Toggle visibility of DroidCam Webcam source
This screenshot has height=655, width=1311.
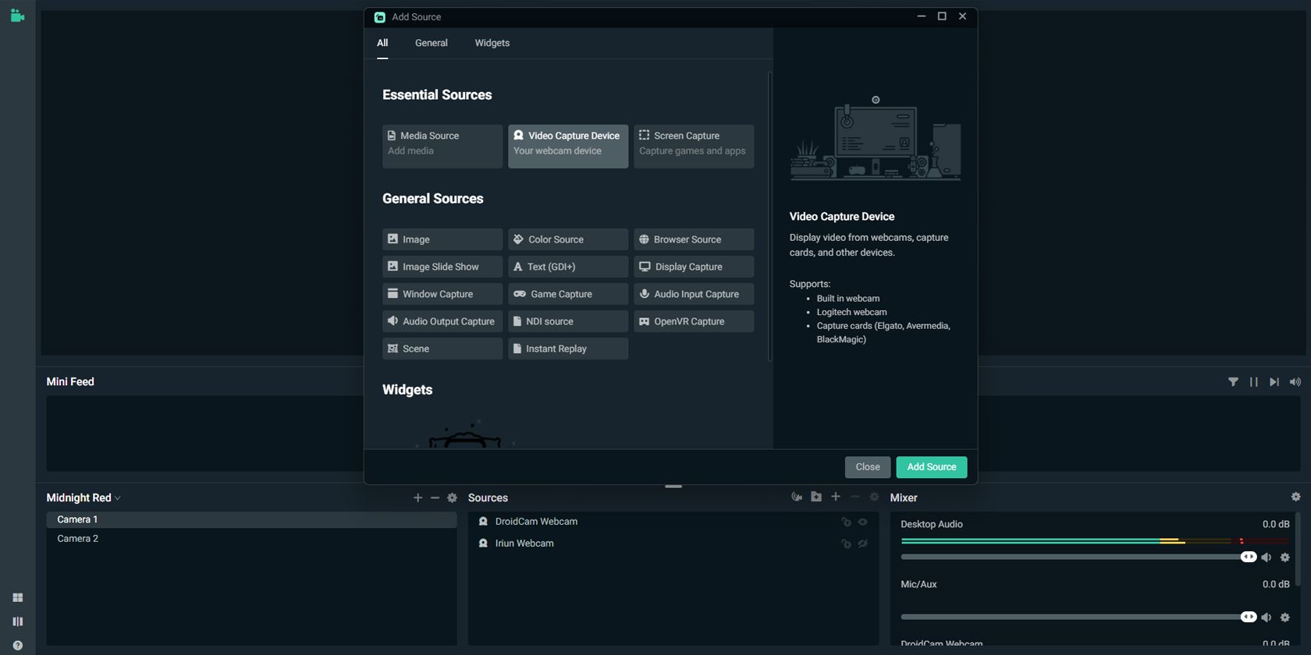[863, 522]
